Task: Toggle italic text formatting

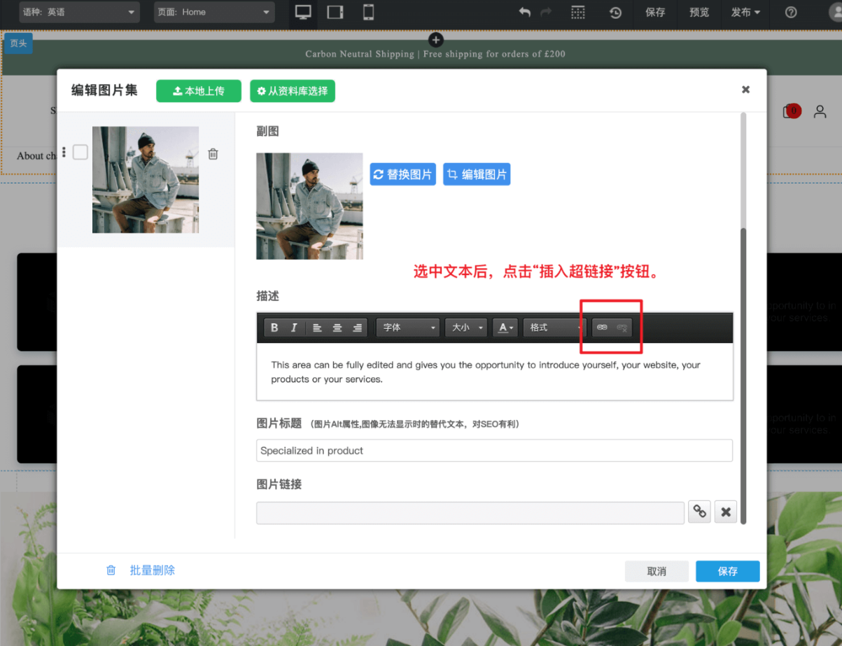Action: [x=294, y=328]
